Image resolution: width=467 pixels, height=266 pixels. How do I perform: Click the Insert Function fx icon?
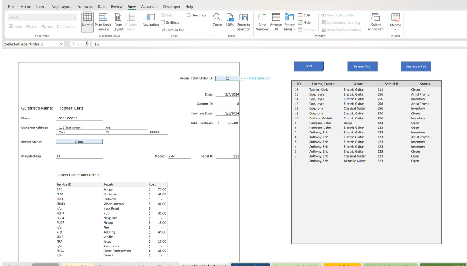coord(87,44)
